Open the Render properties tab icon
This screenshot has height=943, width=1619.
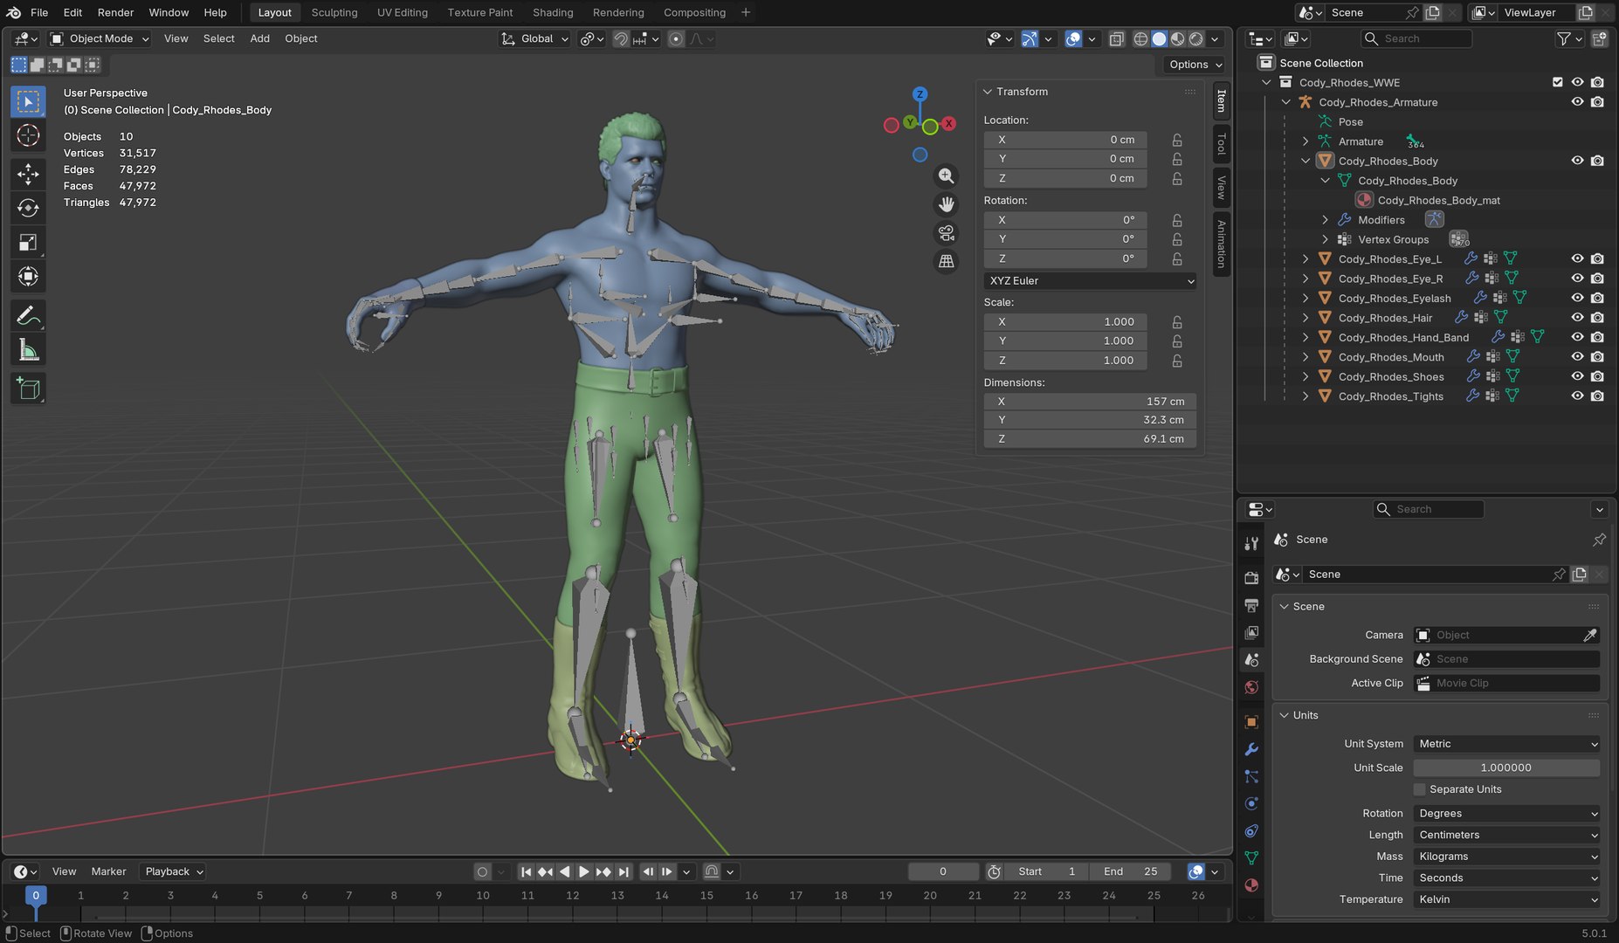tap(1251, 577)
